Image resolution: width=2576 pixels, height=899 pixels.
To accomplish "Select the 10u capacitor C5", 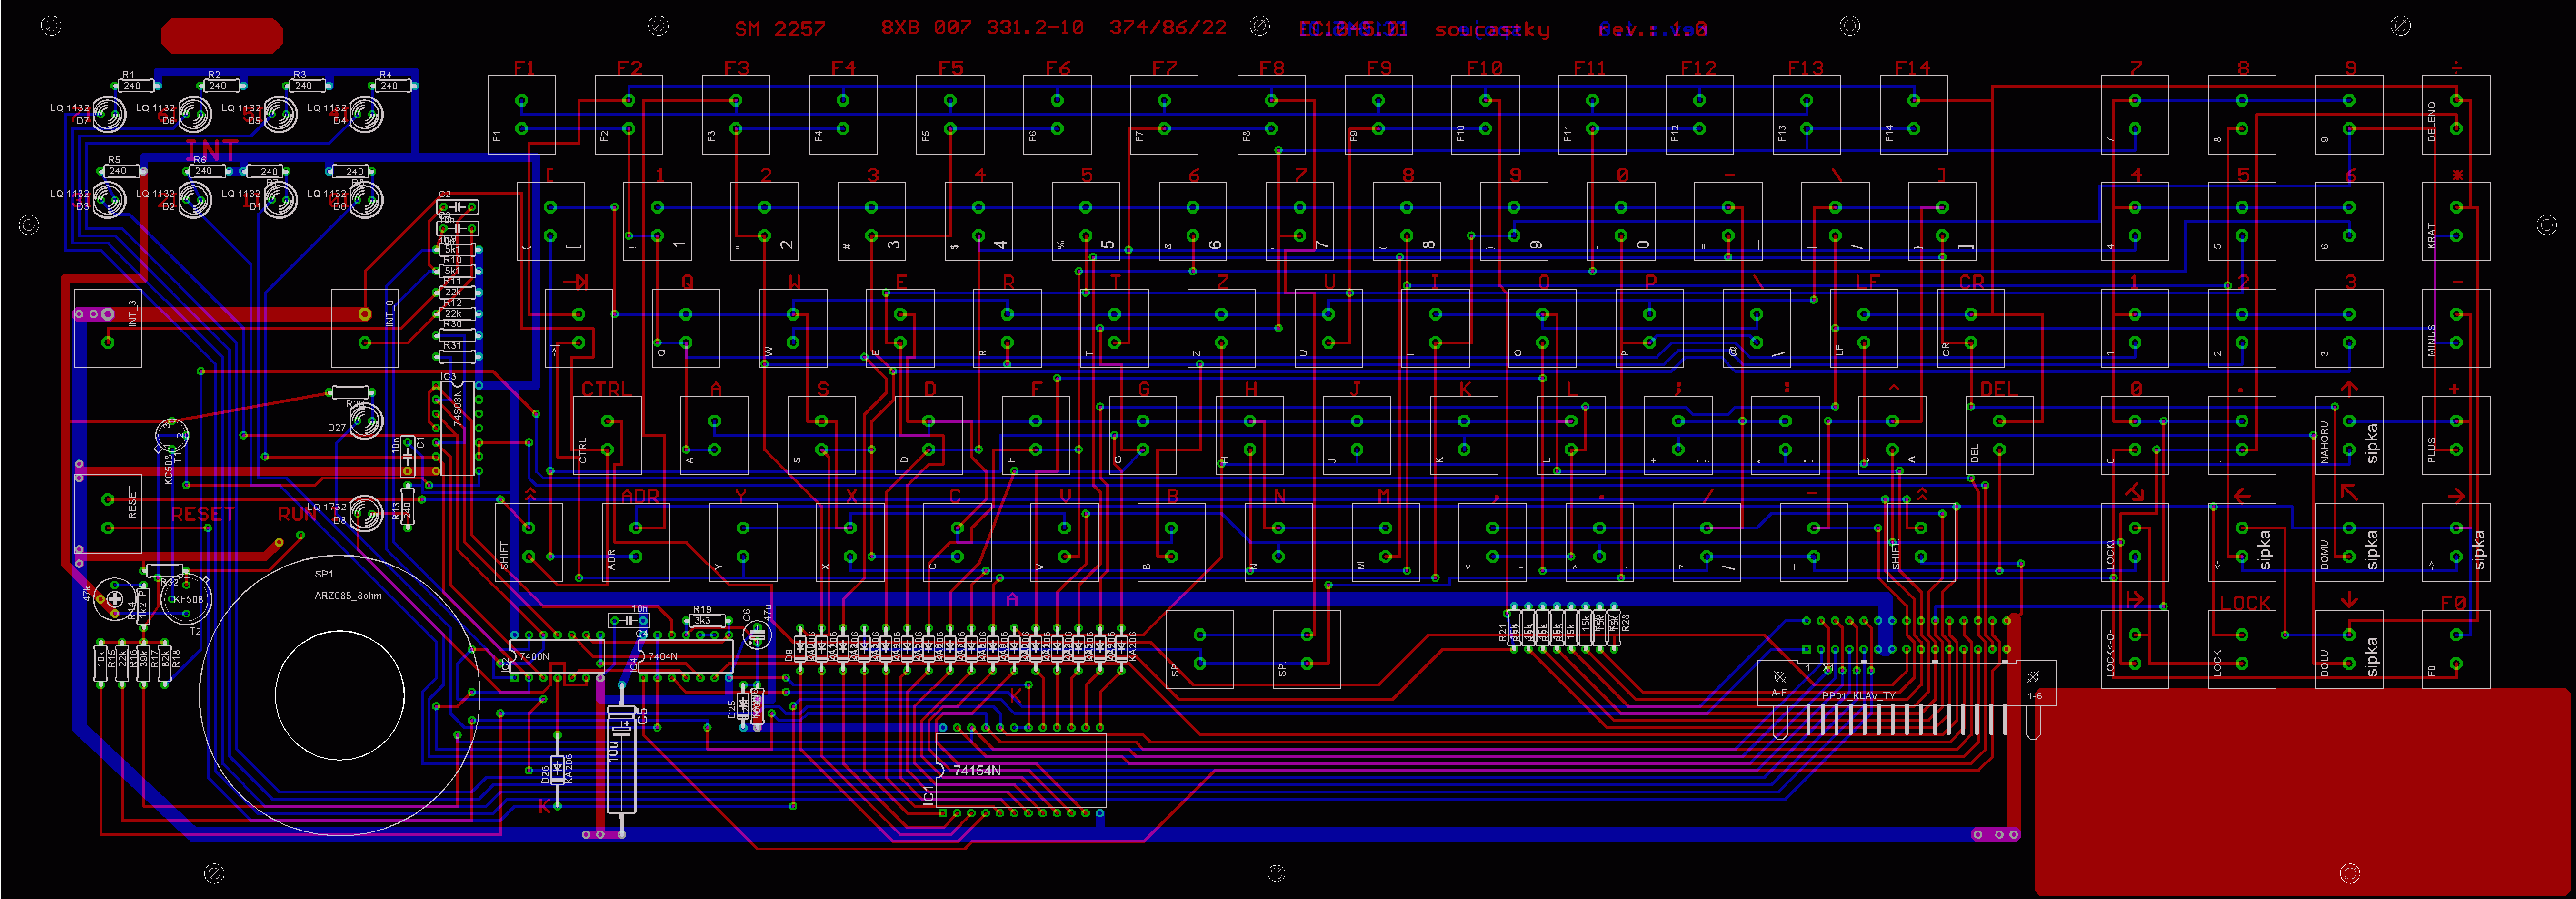I will 621,759.
